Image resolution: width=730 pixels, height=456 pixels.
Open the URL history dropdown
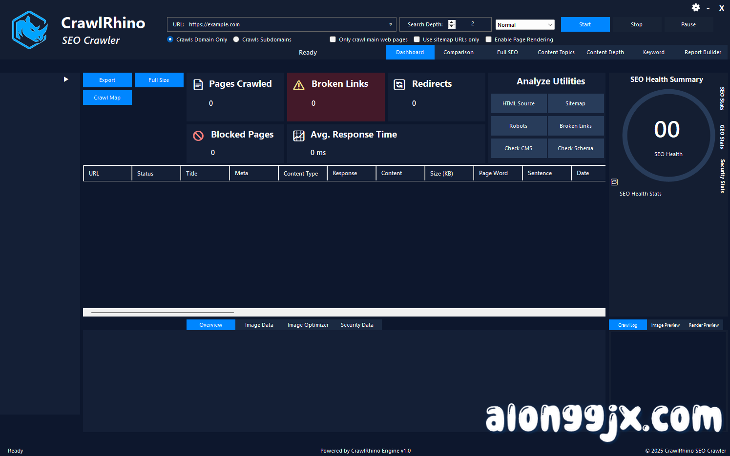[390, 24]
